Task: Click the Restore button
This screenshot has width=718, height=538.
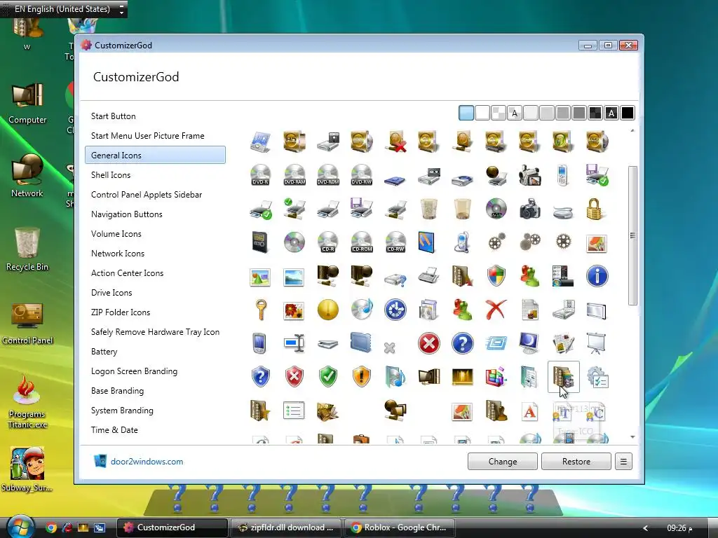Action: [x=576, y=462]
